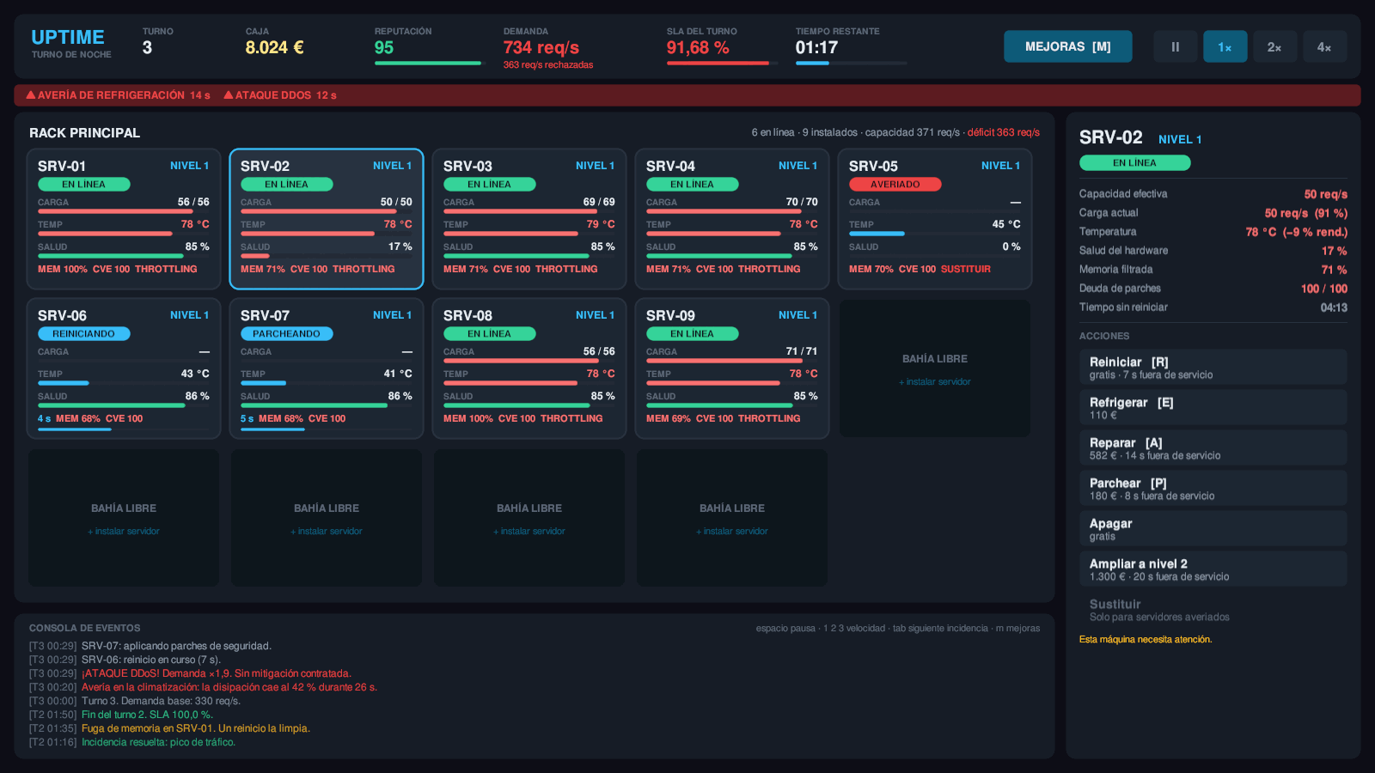
Task: Click Refrigerar [E] for 110 €
Action: coord(1213,408)
